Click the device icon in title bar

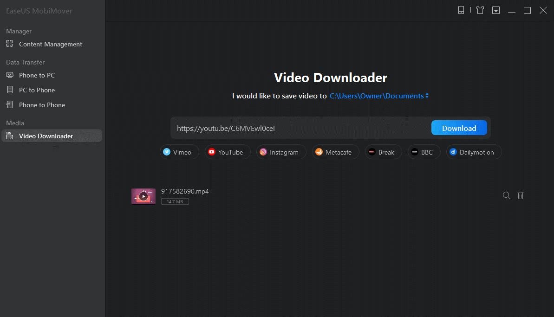[461, 10]
